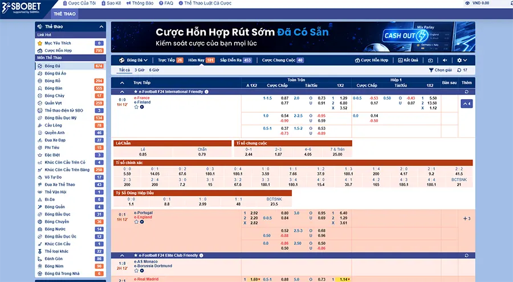The height and width of the screenshot is (282, 513).
Task: Open Cược Của Tôi link
Action: click(x=79, y=3)
